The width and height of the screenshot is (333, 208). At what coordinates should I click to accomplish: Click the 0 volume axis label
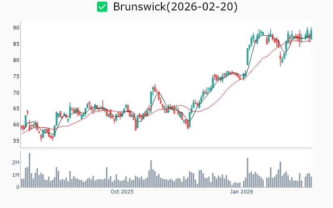pos(18,187)
